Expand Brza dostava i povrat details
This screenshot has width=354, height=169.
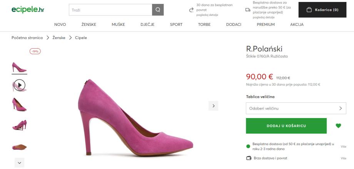click(344, 158)
